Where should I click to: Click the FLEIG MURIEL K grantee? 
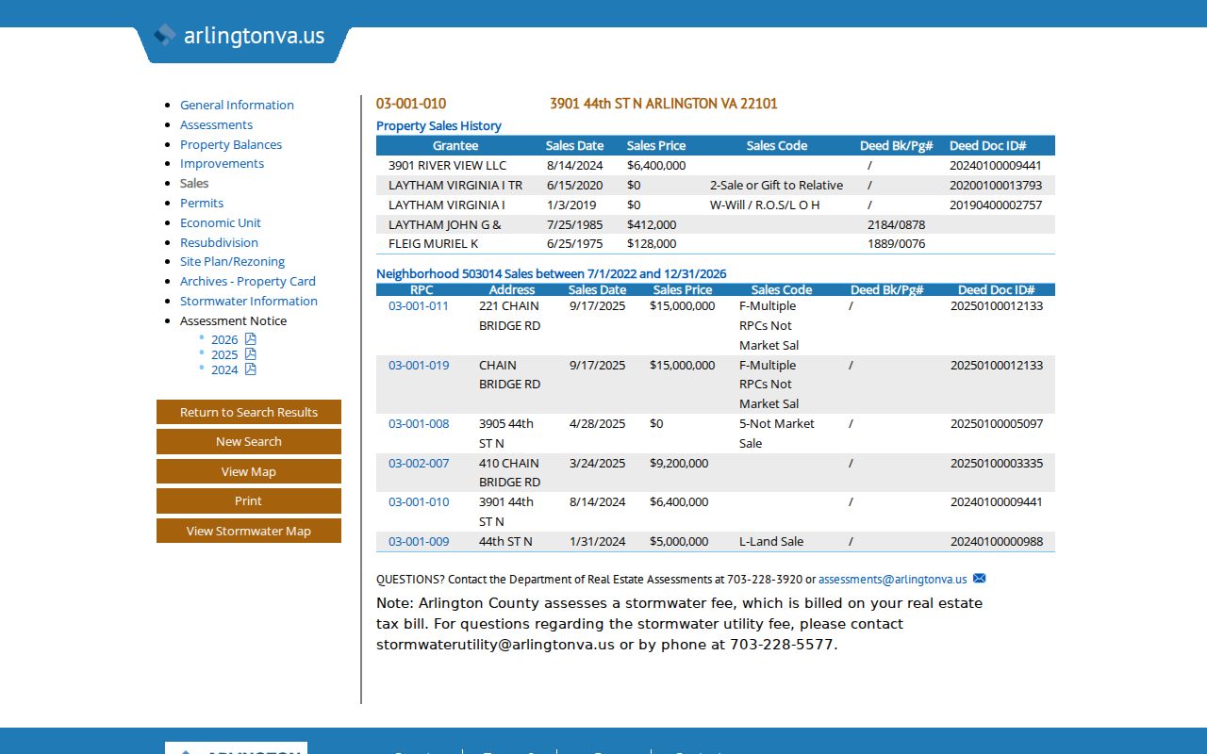[x=433, y=243]
